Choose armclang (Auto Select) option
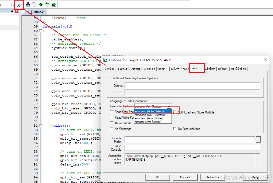 coord(153,111)
